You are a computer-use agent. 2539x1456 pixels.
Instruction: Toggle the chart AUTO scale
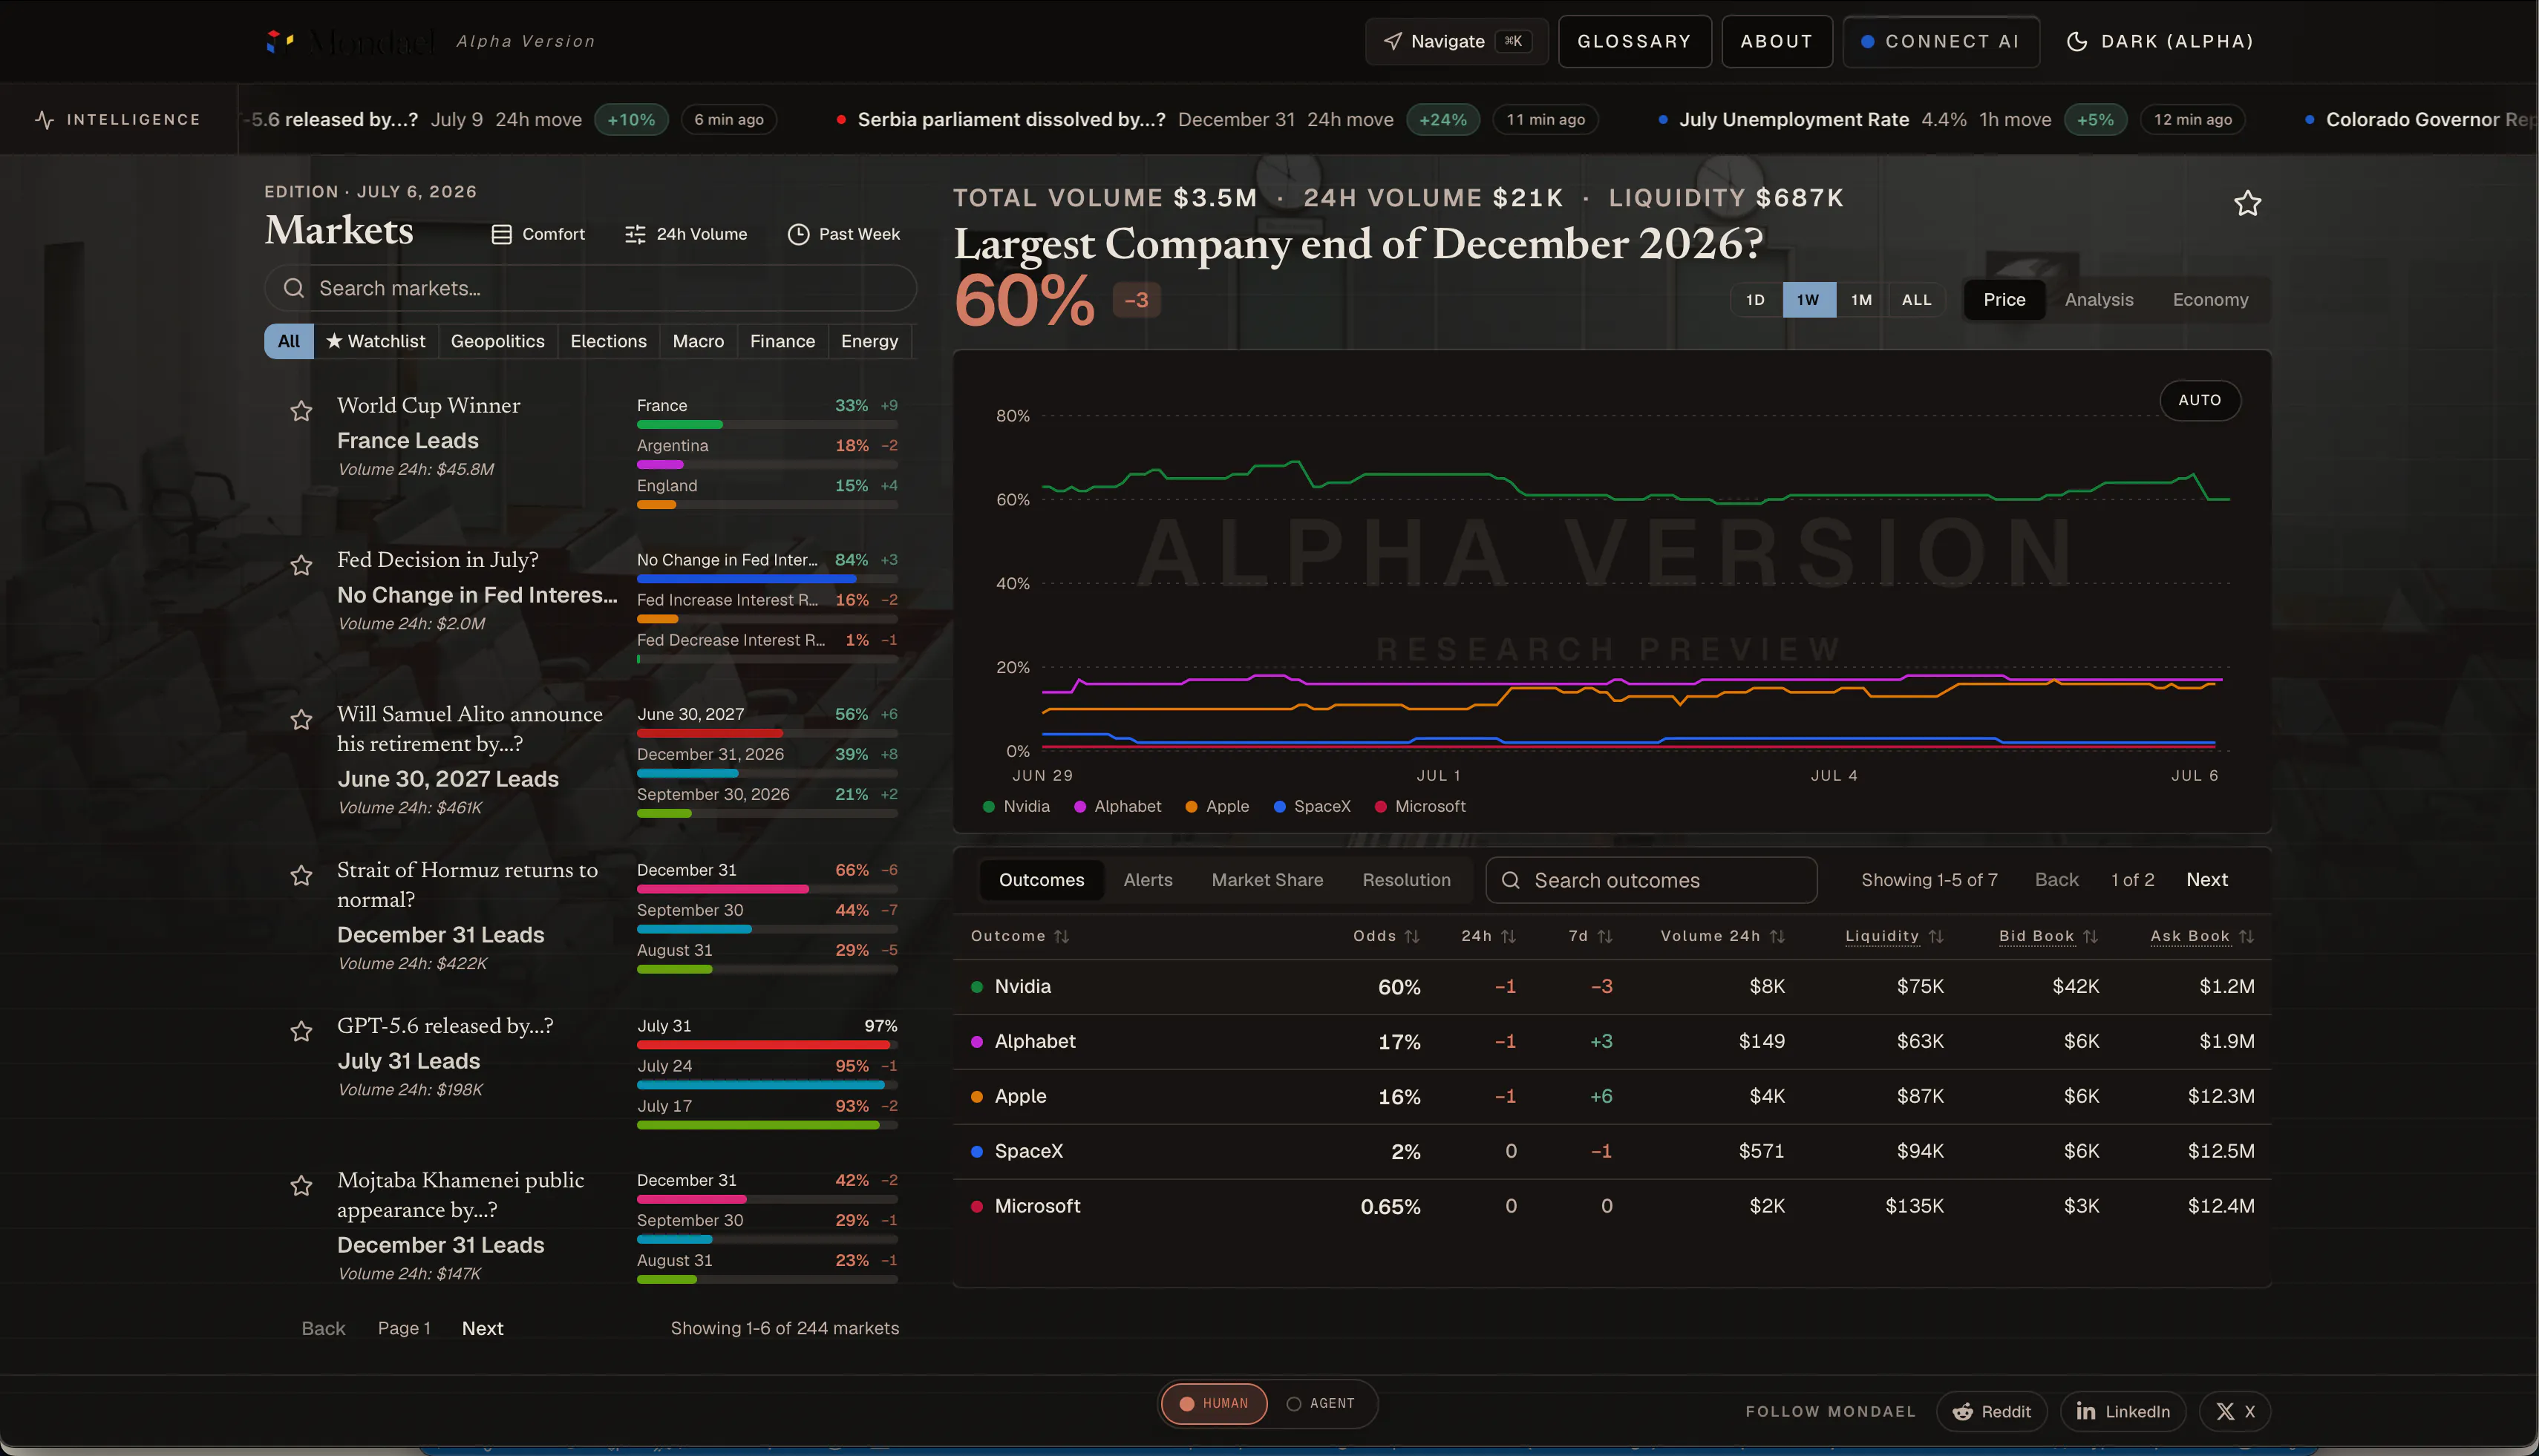click(x=2200, y=400)
